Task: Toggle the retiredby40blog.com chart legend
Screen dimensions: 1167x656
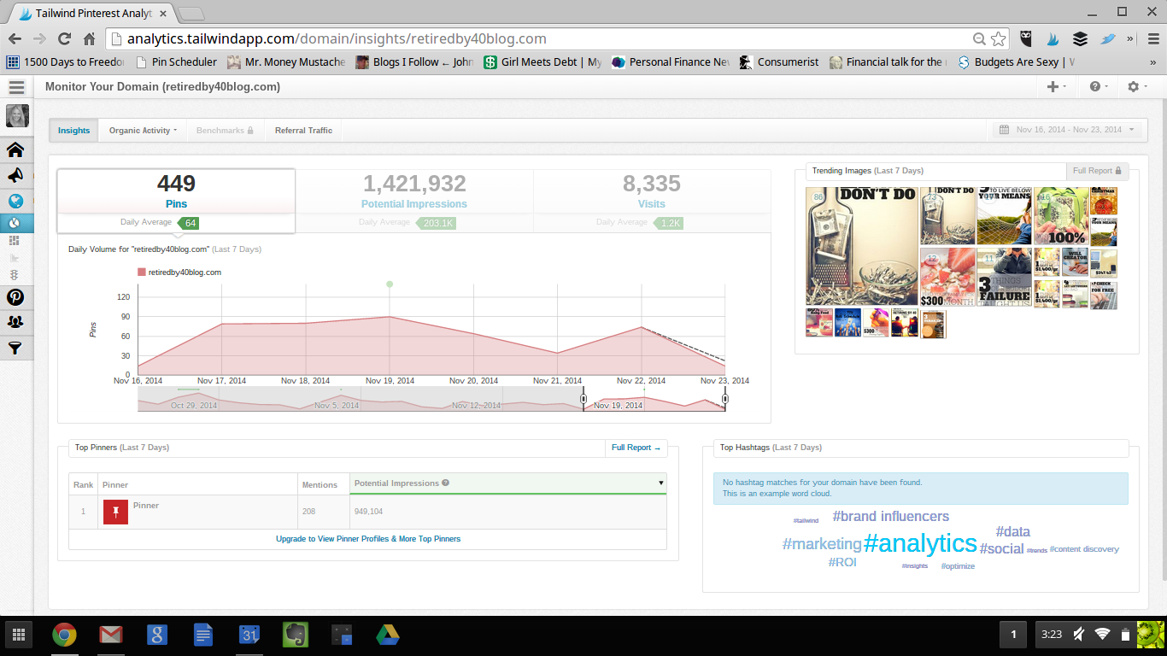Action: [179, 272]
